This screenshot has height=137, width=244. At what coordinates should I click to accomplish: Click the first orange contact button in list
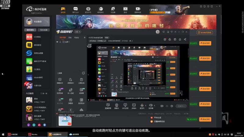point(205,43)
